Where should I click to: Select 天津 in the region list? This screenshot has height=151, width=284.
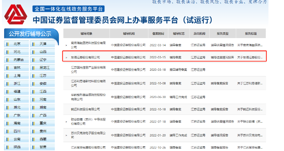click(42, 44)
